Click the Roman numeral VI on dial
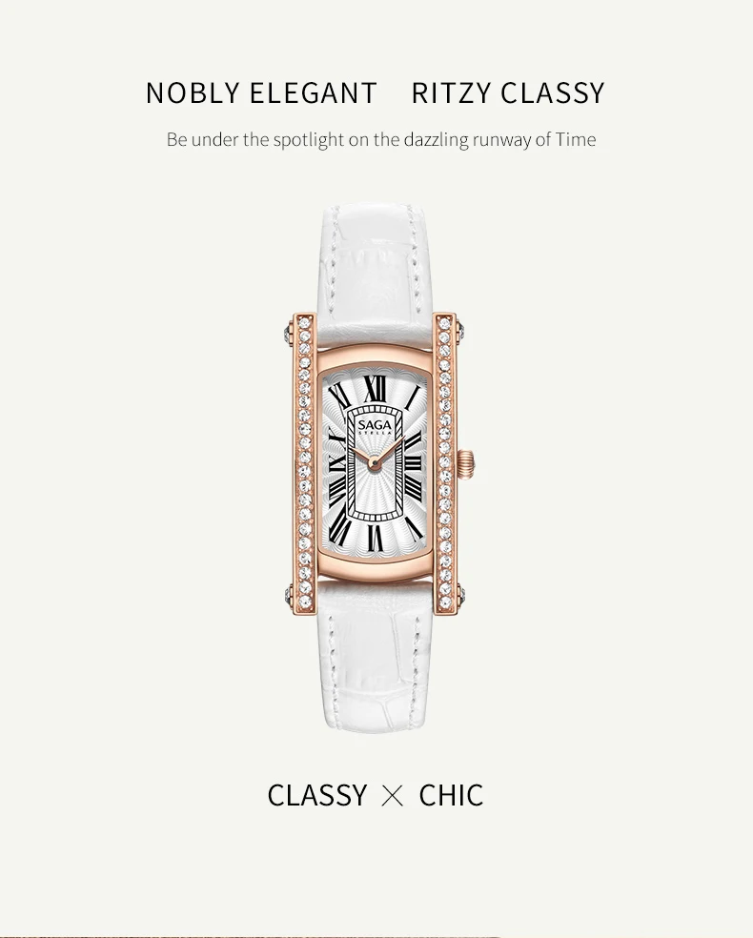 tap(375, 538)
